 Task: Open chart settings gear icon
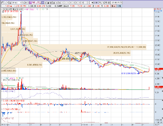pos(109,3)
